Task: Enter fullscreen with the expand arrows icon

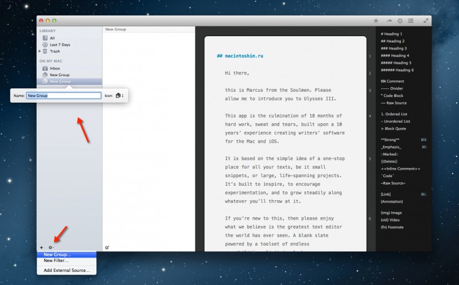Action: click(x=426, y=21)
